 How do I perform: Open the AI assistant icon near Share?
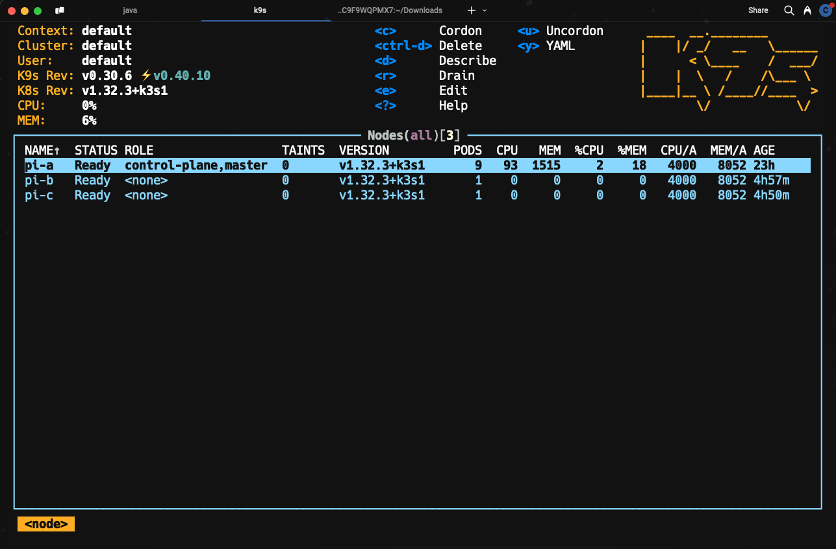[x=807, y=10]
